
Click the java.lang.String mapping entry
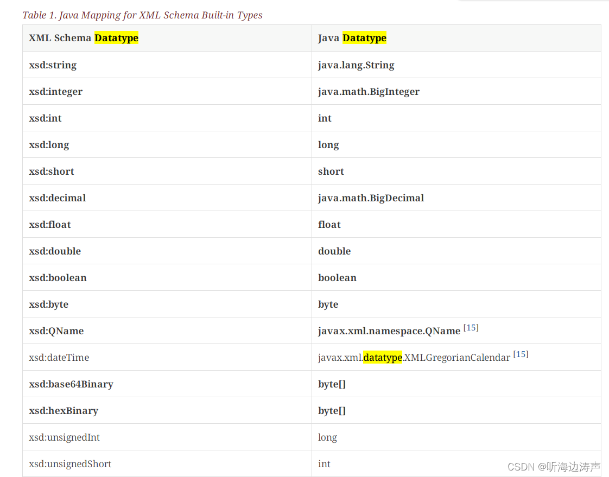(x=356, y=65)
